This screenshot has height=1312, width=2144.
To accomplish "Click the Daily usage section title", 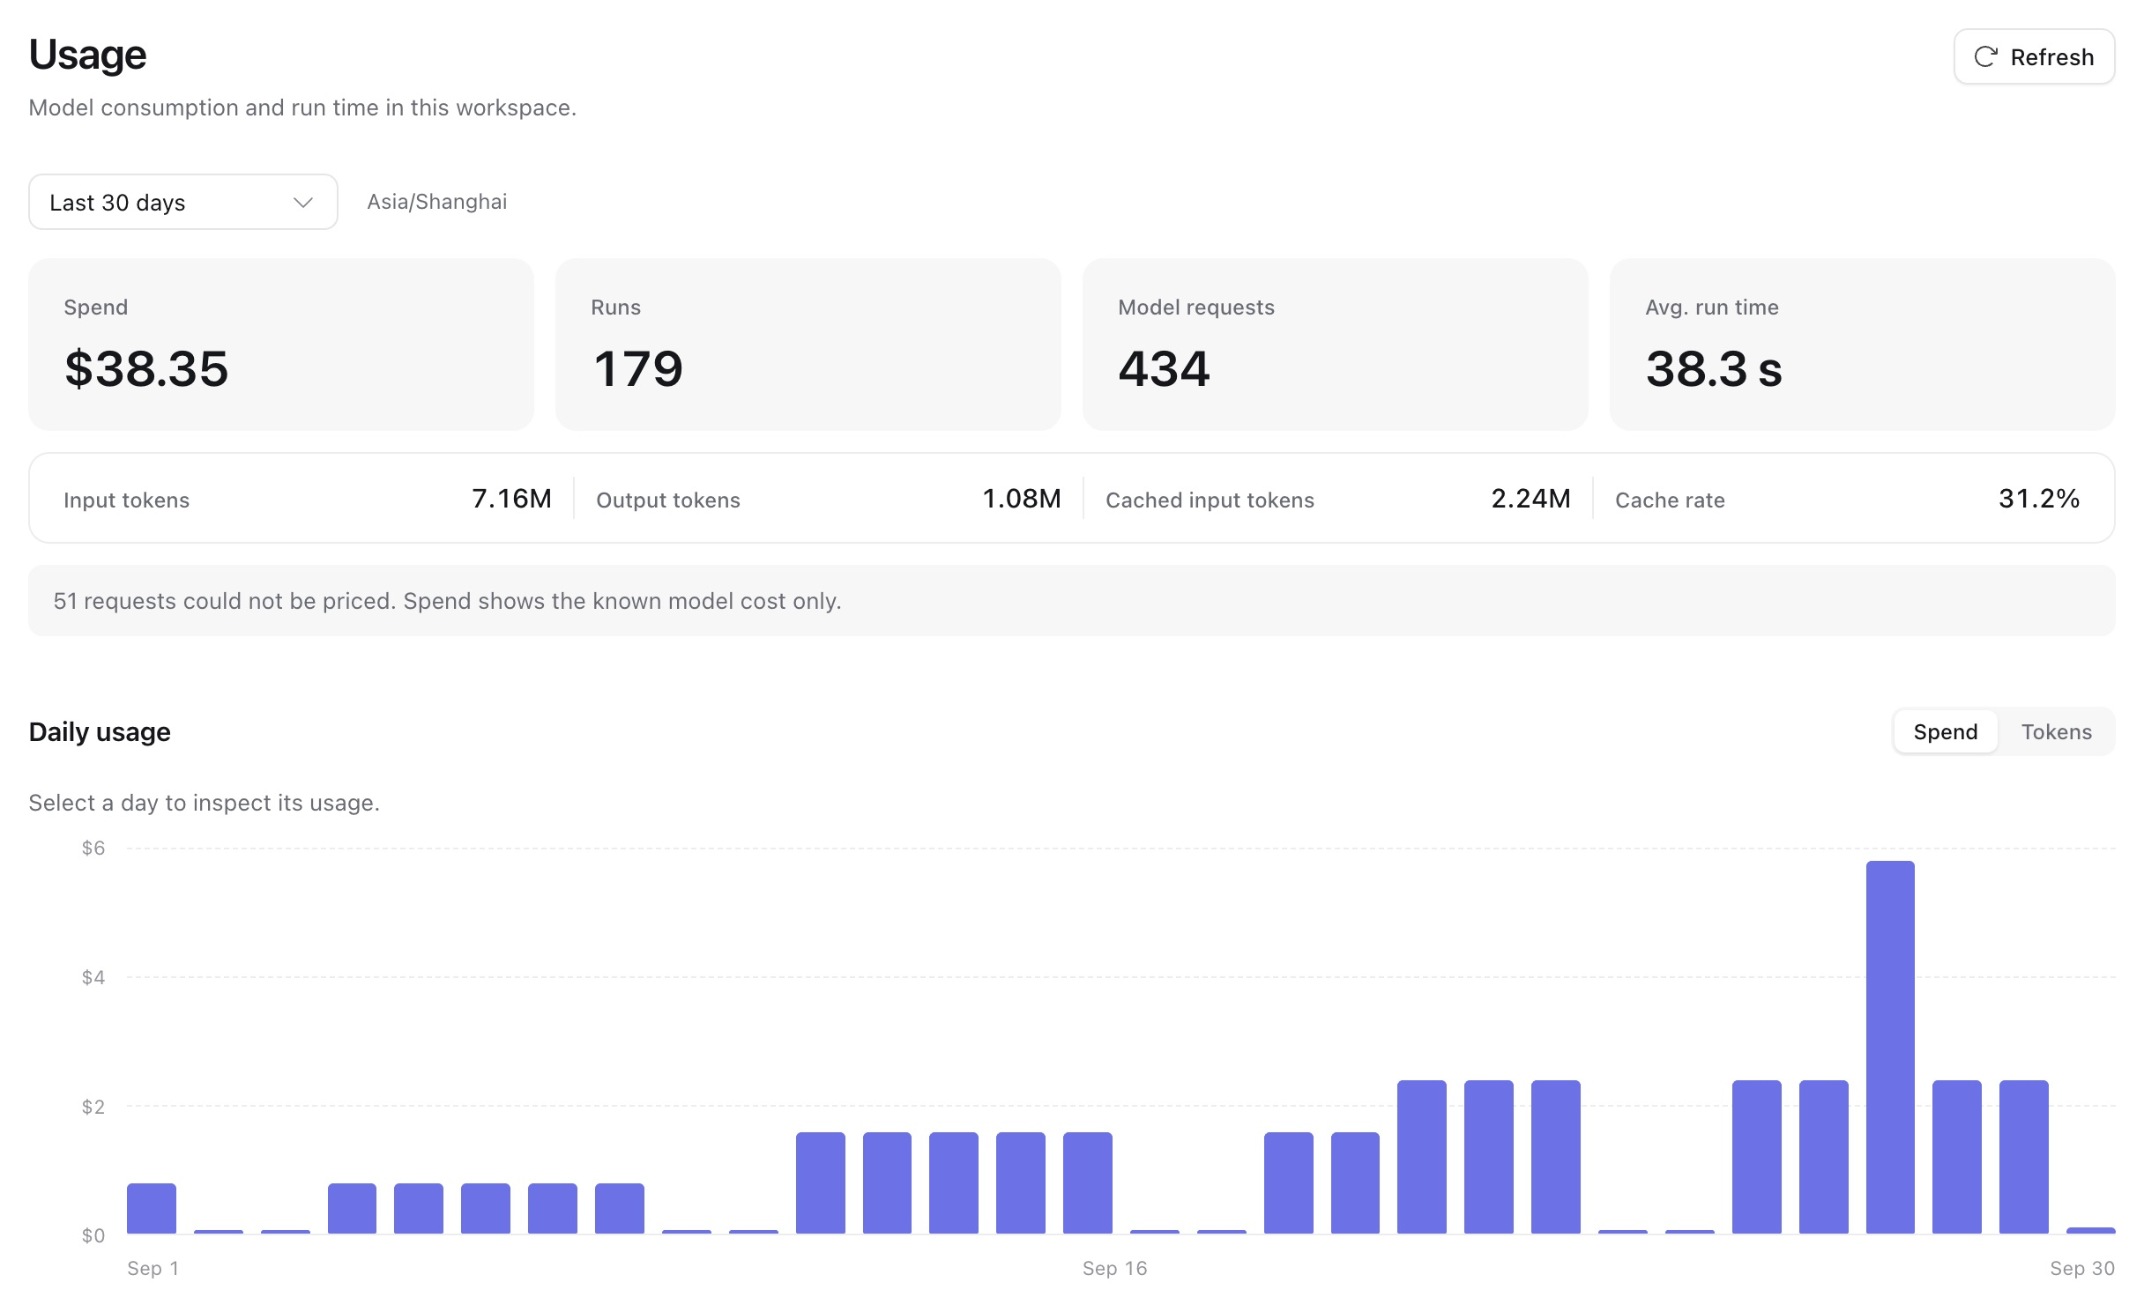I will click(100, 731).
